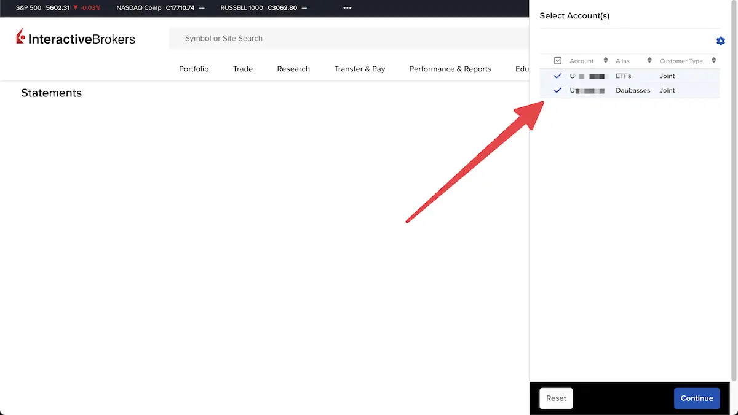Click the Customer Type column header label
The image size is (738, 415).
[x=681, y=61]
